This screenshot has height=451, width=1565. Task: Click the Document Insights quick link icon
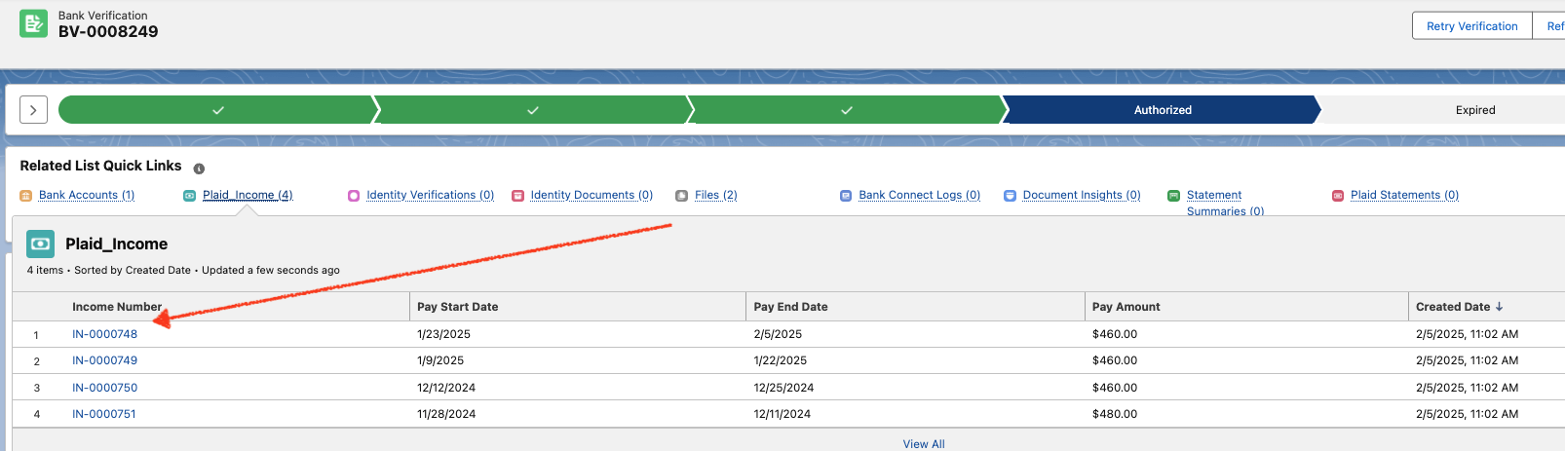tap(1011, 196)
